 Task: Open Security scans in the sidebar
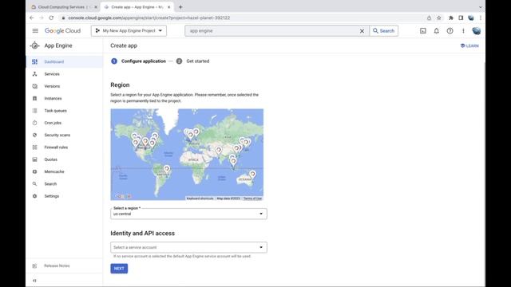pyautogui.click(x=64, y=135)
